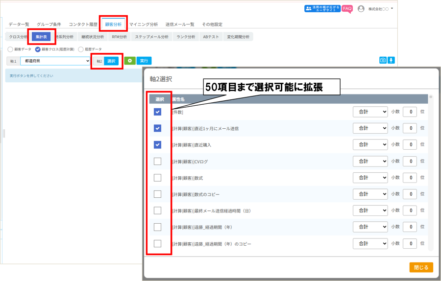Open the 集計表 sub-tab

tap(41, 37)
